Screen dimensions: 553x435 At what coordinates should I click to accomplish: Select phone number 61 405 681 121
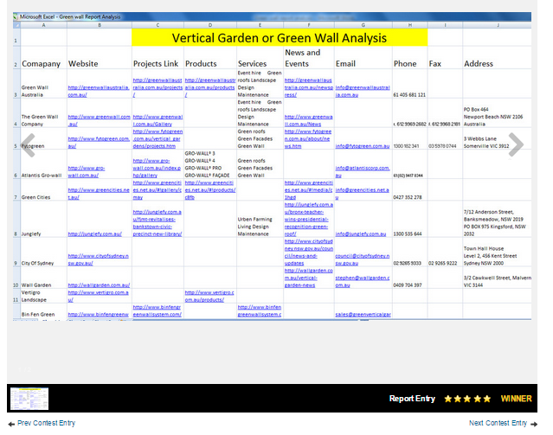(x=409, y=95)
